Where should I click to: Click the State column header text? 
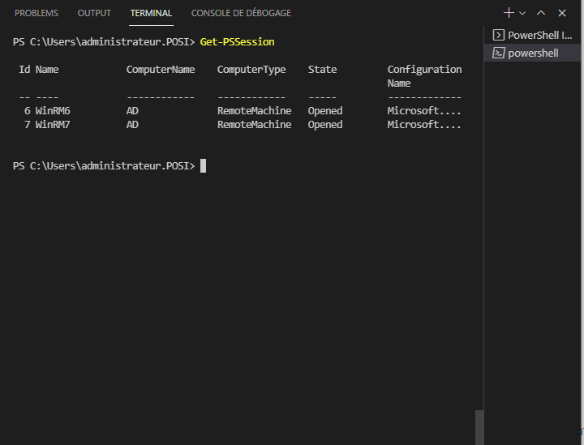[322, 70]
